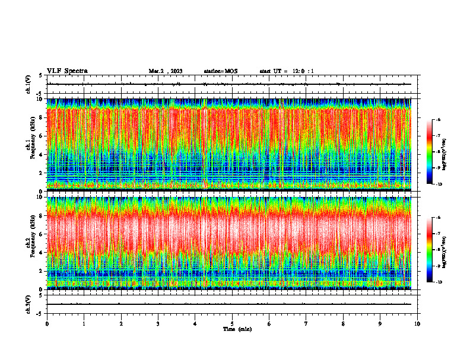Click the ch.2 spectrogram color scale bar
Image resolution: width=470 pixels, height=363 pixels.
click(x=430, y=250)
